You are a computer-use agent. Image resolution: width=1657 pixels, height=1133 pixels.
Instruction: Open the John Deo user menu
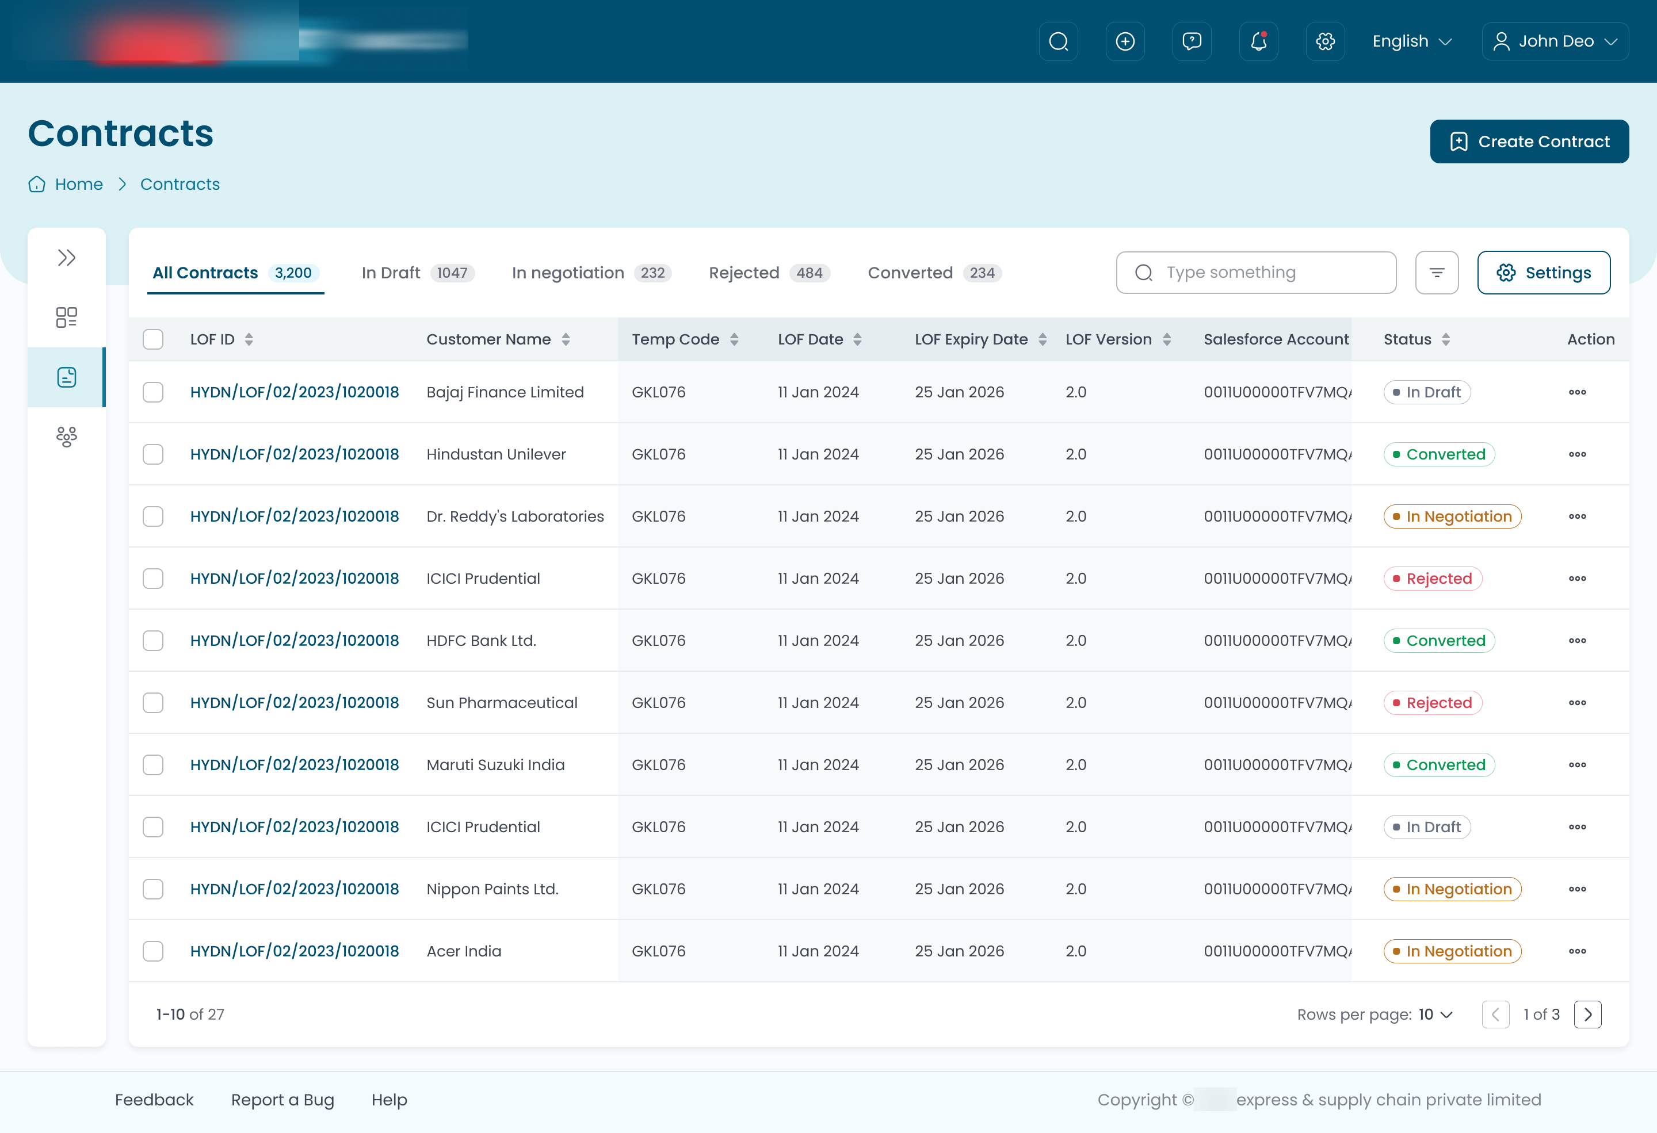1555,41
